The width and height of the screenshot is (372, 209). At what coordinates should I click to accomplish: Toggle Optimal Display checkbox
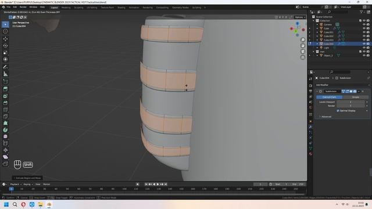tap(338, 111)
